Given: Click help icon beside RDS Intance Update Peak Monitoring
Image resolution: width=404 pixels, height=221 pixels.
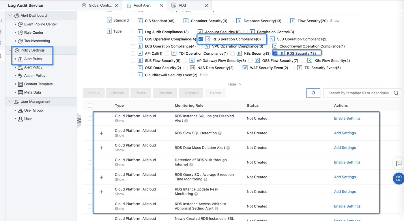Looking at the screenshot, I should click(196, 194).
